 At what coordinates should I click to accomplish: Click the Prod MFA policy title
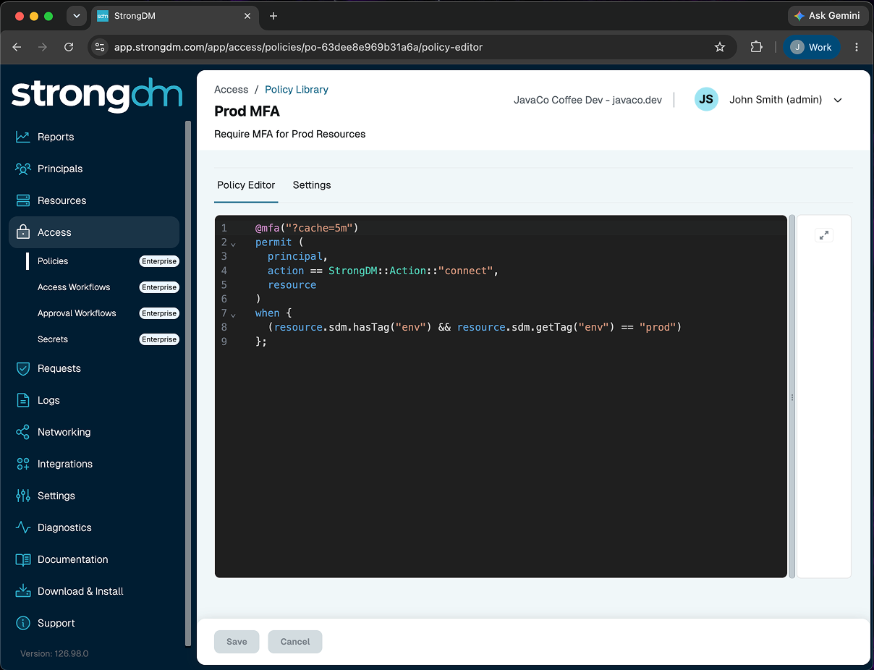[x=247, y=111]
